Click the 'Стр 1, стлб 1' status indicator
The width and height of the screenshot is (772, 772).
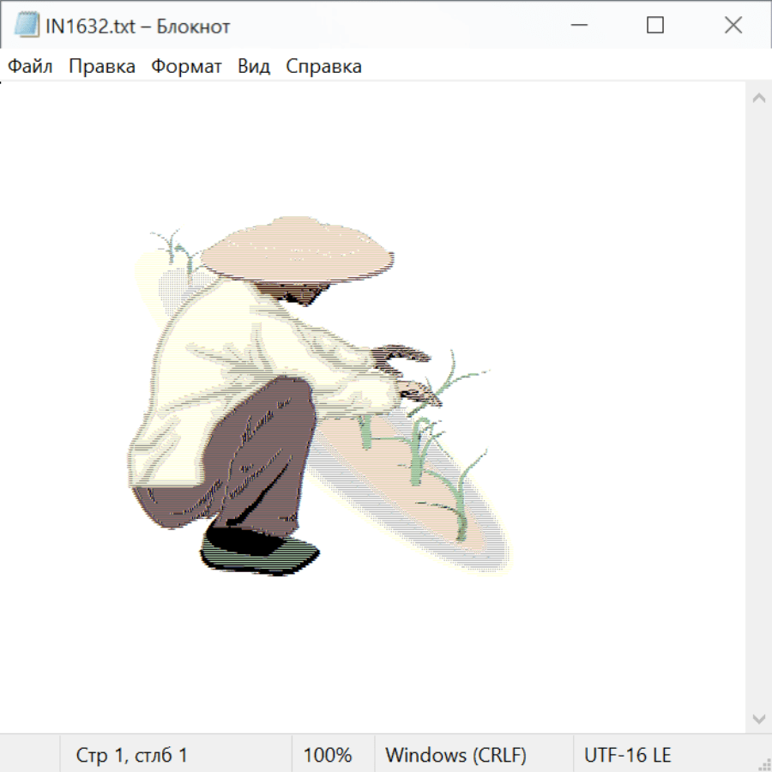(x=132, y=755)
